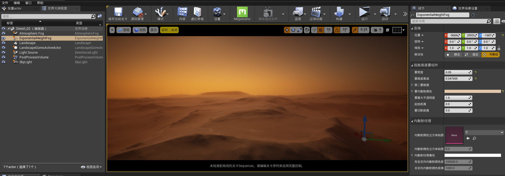Open the Megascans plugin icon
505x176 pixels.
coord(242,12)
